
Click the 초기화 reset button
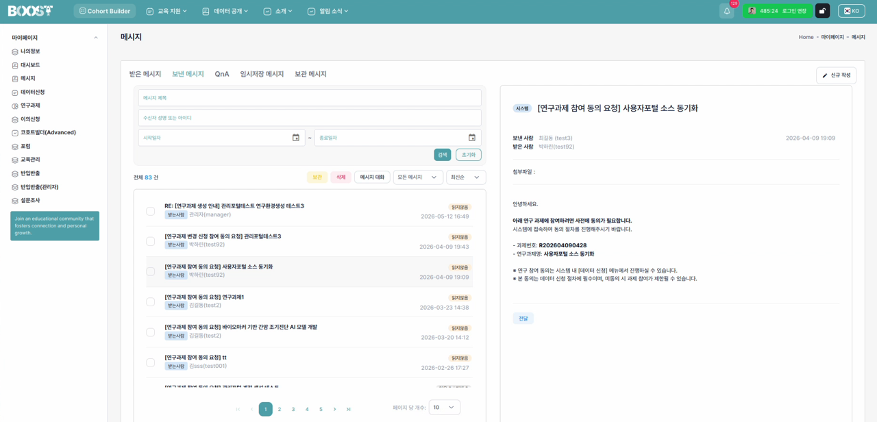click(469, 155)
